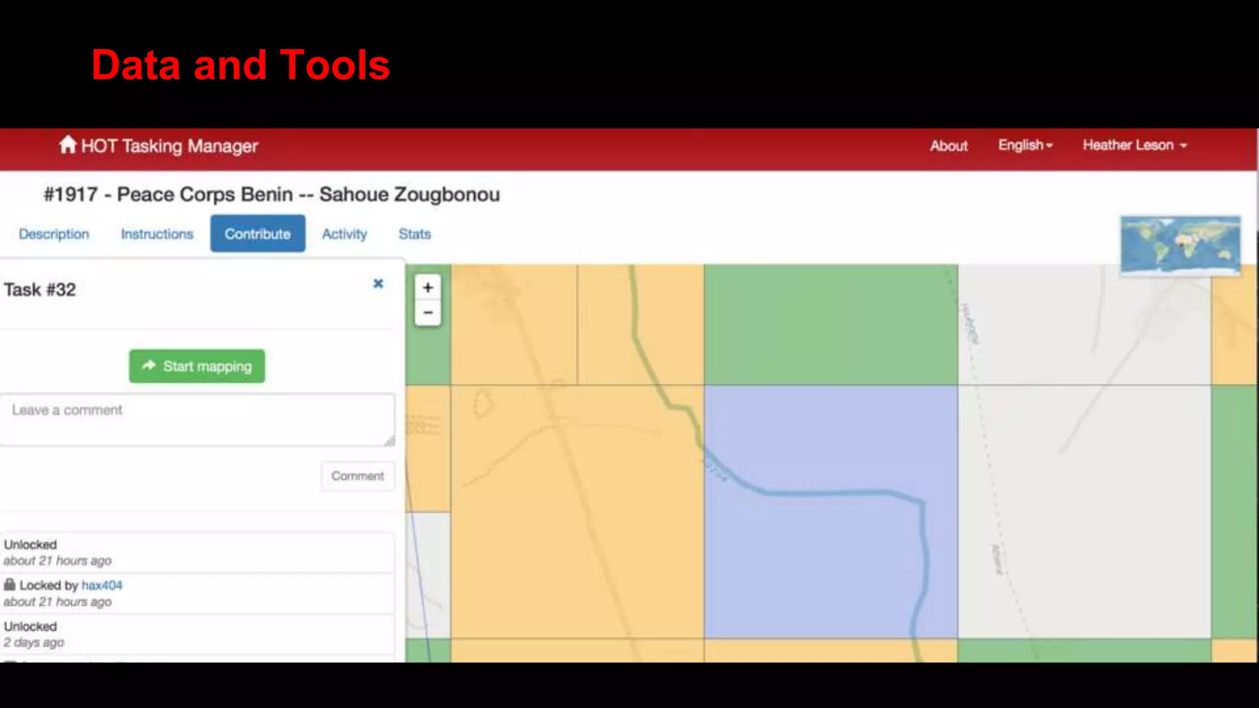Screen dimensions: 1259x708
Task: Open the About page
Action: [949, 146]
